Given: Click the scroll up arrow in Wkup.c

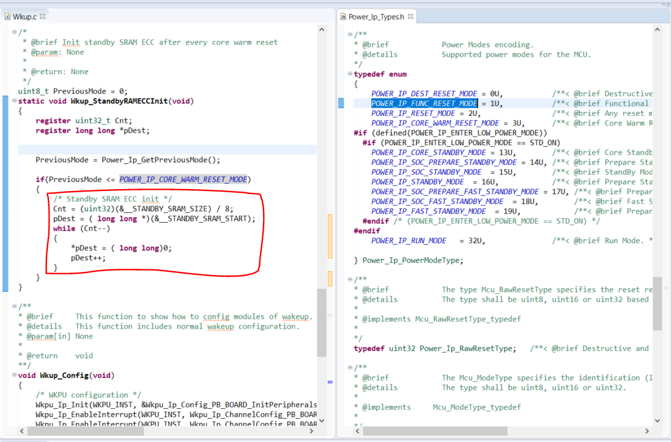Looking at the screenshot, I should 322,30.
